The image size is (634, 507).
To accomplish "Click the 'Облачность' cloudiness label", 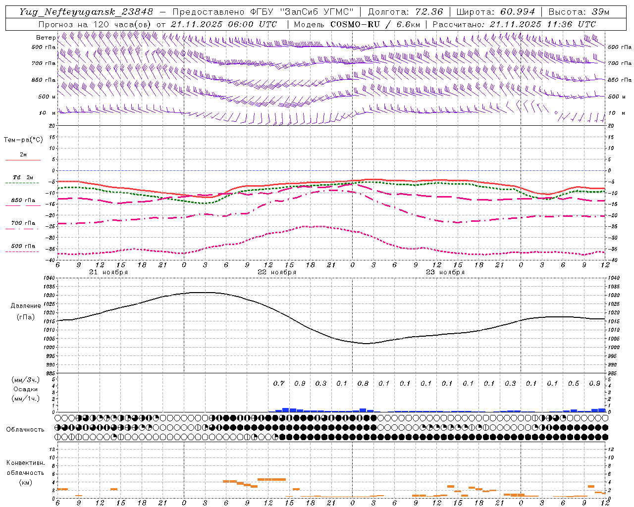I will (25, 430).
